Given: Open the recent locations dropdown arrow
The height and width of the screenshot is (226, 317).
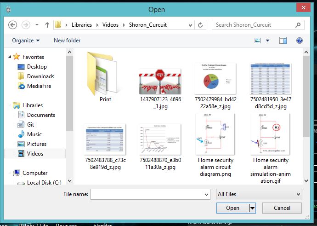Looking at the screenshot, I should (x=37, y=25).
